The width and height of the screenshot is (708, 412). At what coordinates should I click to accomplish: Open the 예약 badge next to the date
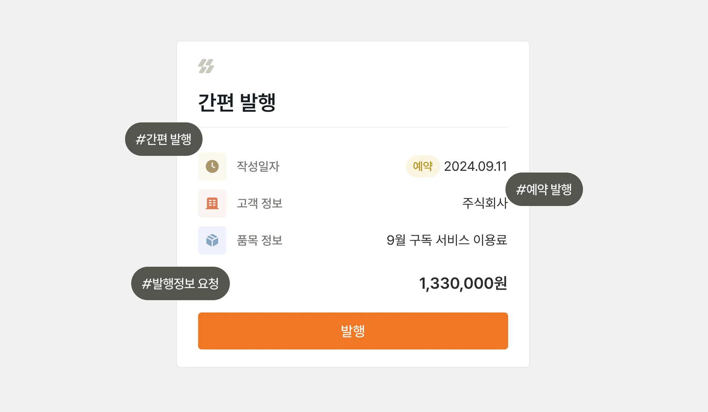(423, 166)
